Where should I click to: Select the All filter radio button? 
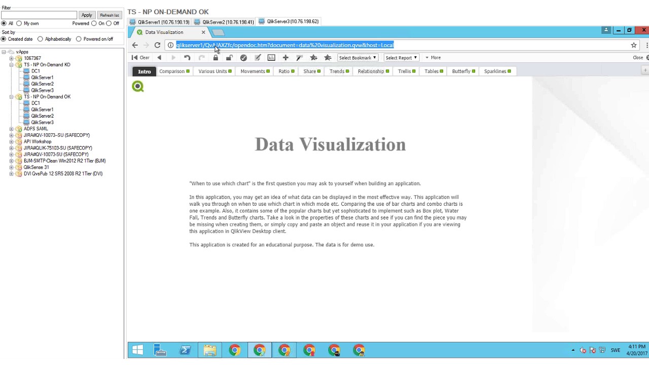(x=4, y=23)
